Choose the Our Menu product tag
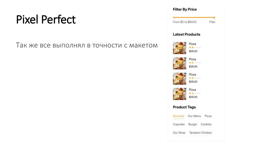Screen dimensions: 270x151 point(194,116)
